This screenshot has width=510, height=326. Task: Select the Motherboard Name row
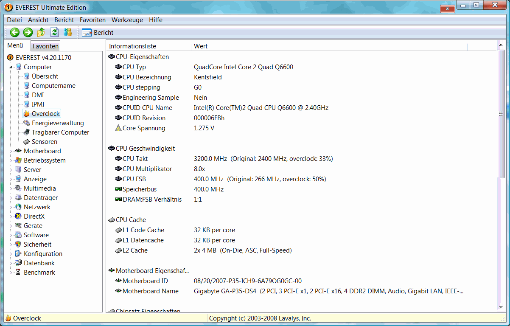coord(301,291)
